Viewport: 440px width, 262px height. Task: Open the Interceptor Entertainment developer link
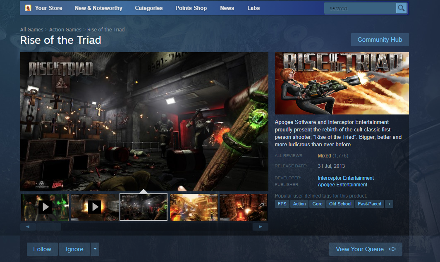click(x=346, y=178)
